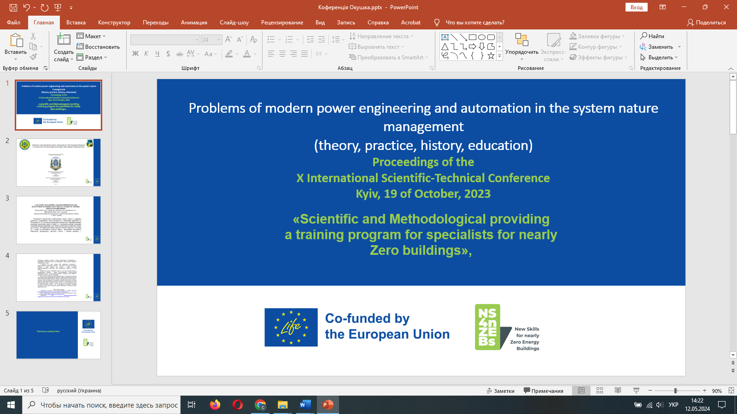Switch to Reading view
The image size is (737, 414).
[x=618, y=391]
